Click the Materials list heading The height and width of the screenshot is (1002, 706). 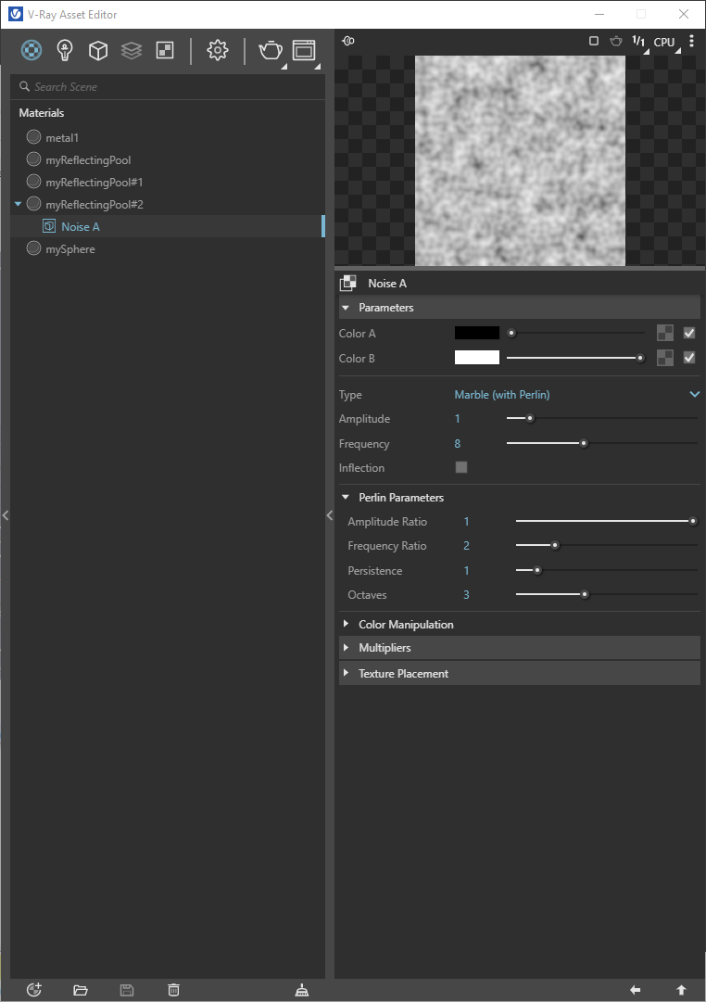pyautogui.click(x=42, y=112)
